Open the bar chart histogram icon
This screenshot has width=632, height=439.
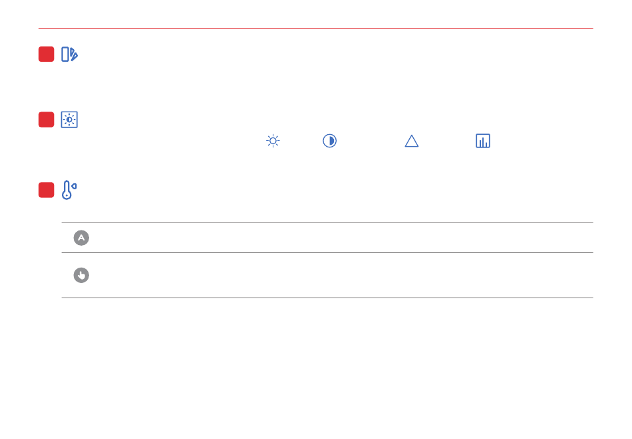click(x=483, y=141)
